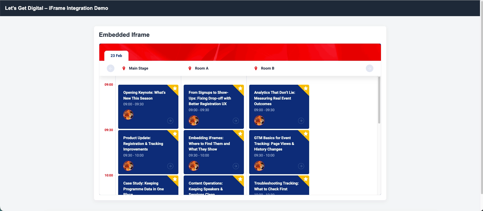Click speaker avatar on Opening Keynote session
The width and height of the screenshot is (483, 211).
click(128, 115)
